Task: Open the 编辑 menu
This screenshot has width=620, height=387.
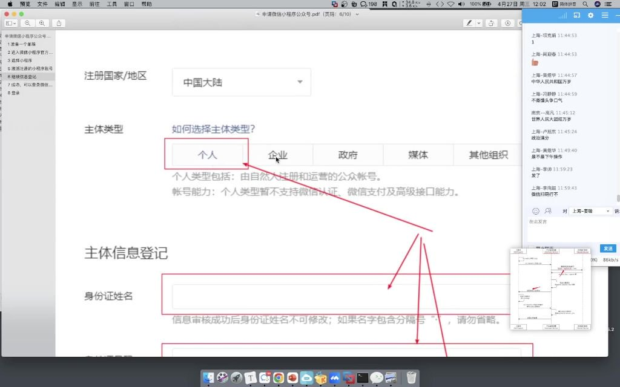Action: click(60, 4)
